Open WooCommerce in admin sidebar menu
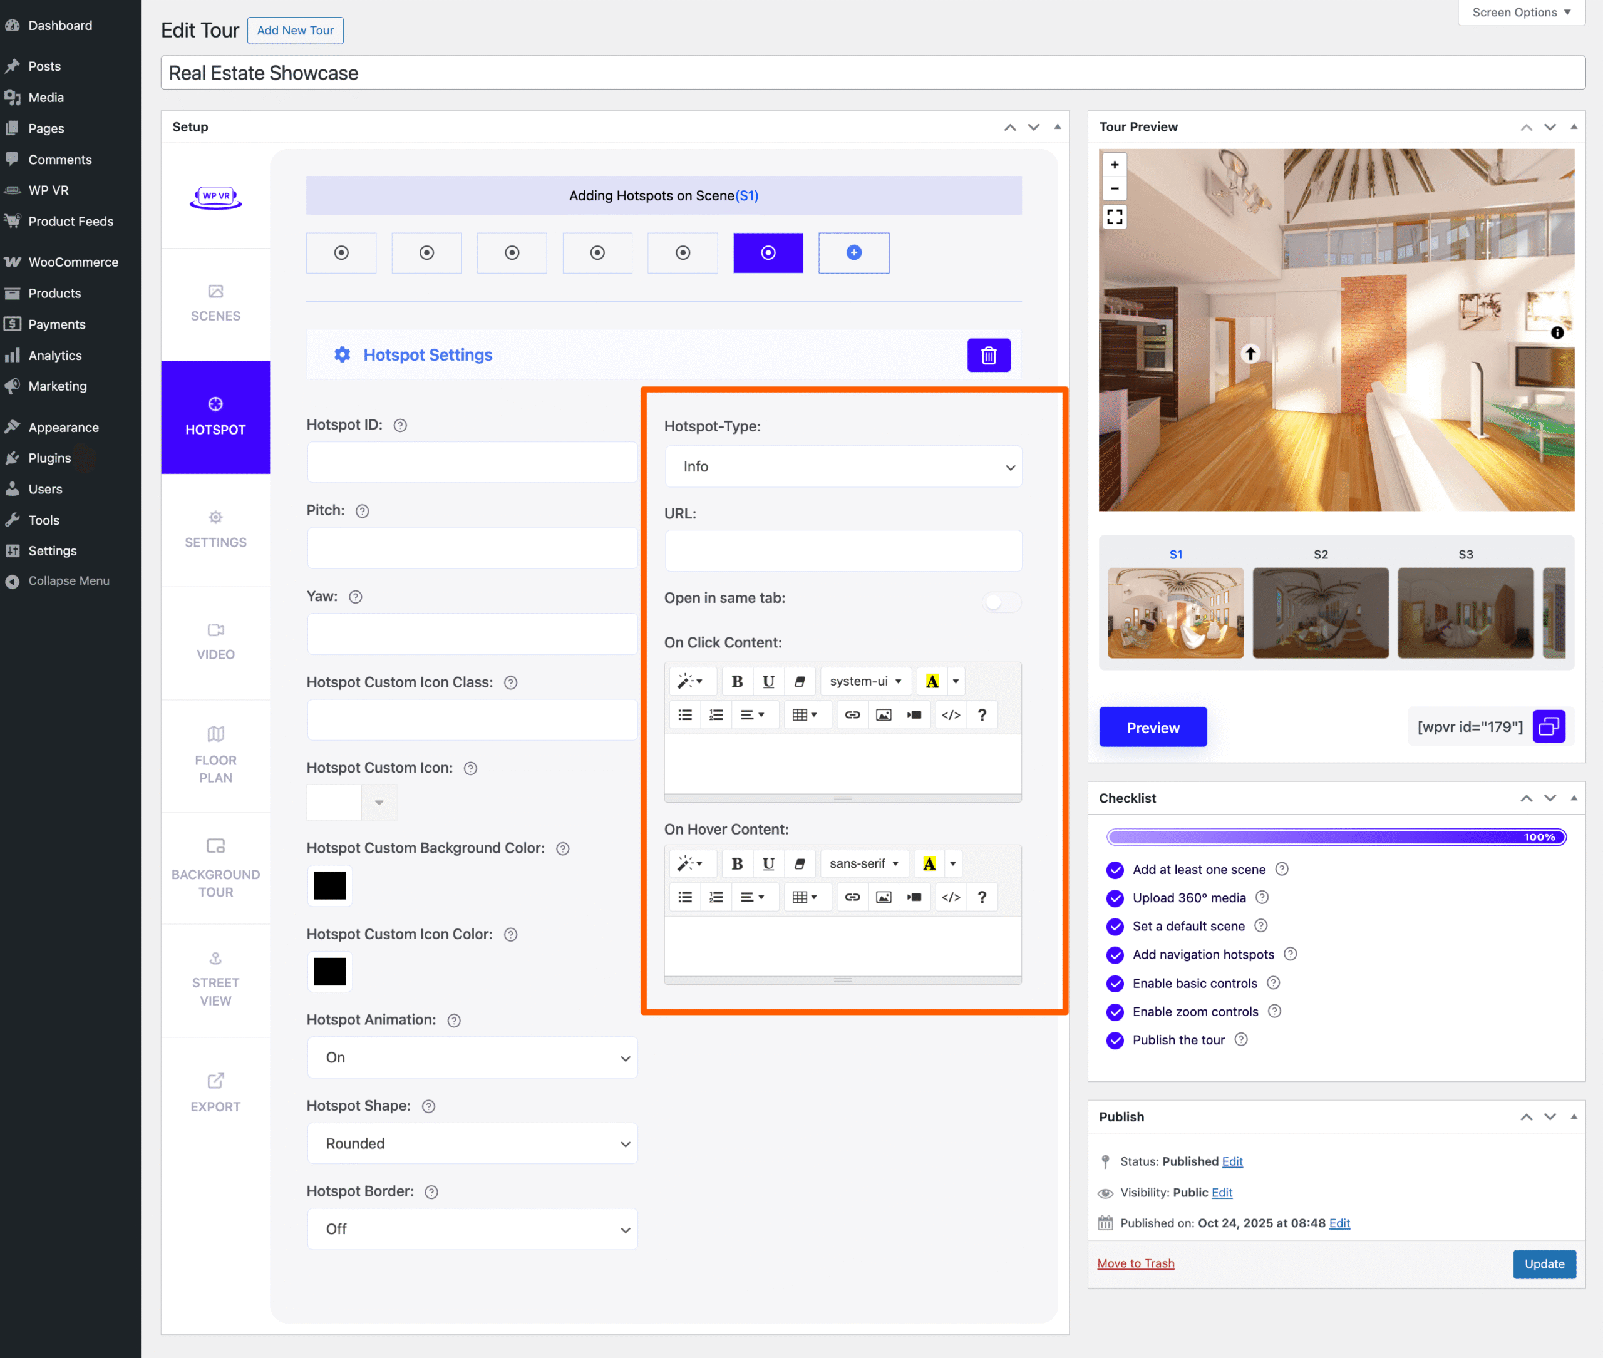Screen dimensions: 1603x1358 pyautogui.click(x=73, y=262)
